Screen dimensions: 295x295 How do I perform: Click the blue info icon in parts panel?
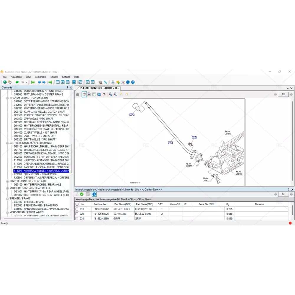coord(94,194)
